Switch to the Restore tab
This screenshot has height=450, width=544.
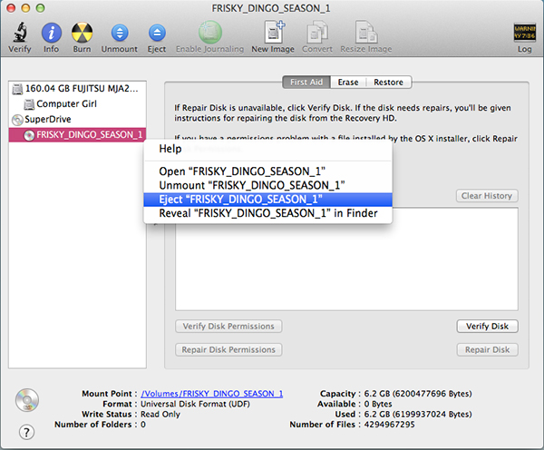(x=389, y=83)
